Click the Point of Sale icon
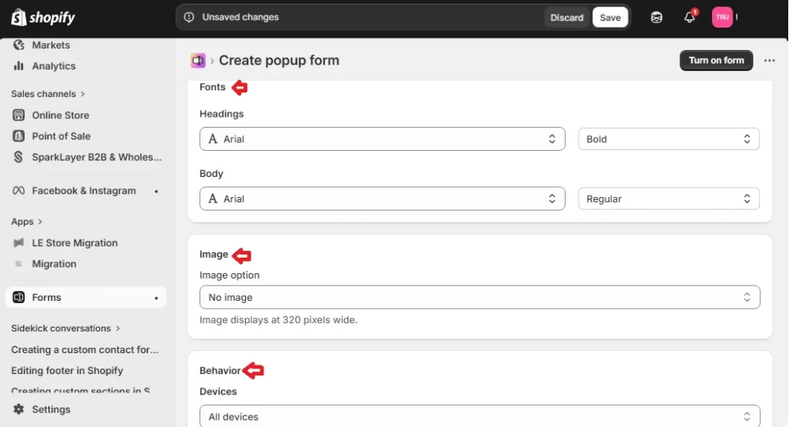The height and width of the screenshot is (427, 789). click(18, 136)
